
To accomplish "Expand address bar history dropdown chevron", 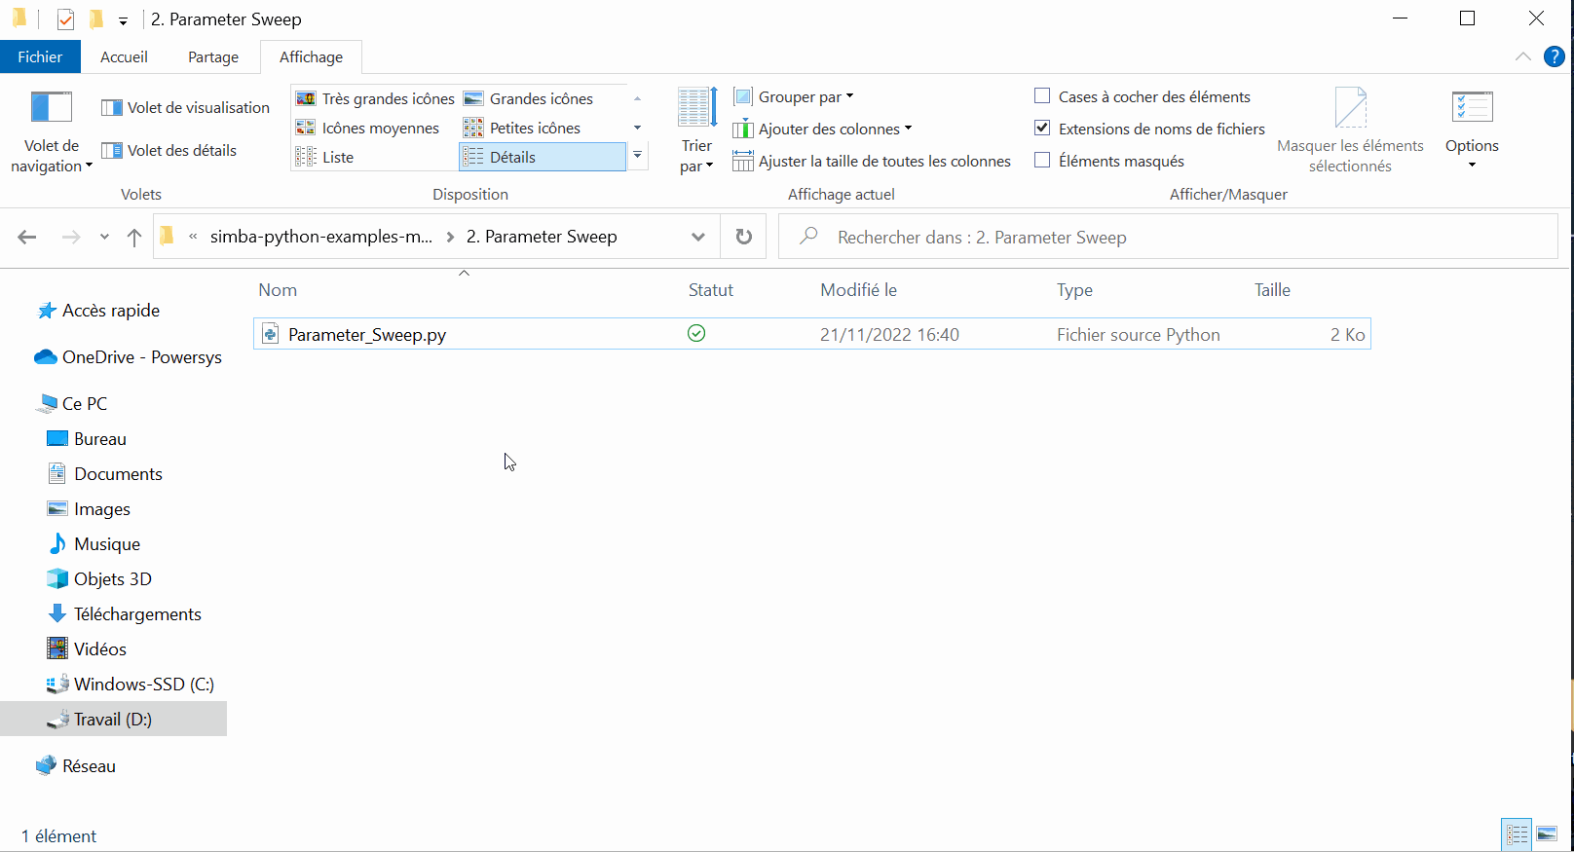I will pos(697,237).
